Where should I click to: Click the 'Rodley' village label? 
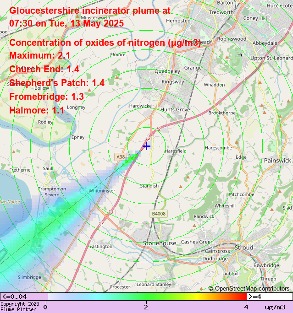(x=45, y=122)
